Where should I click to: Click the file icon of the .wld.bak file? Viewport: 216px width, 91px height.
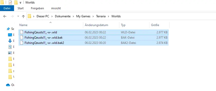(x=21, y=37)
